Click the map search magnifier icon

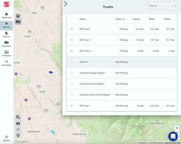point(18,117)
